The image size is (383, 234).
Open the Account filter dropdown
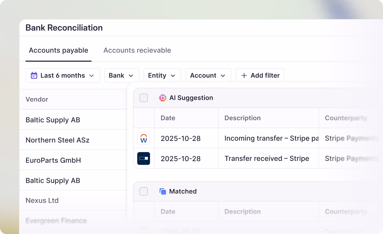[208, 76]
